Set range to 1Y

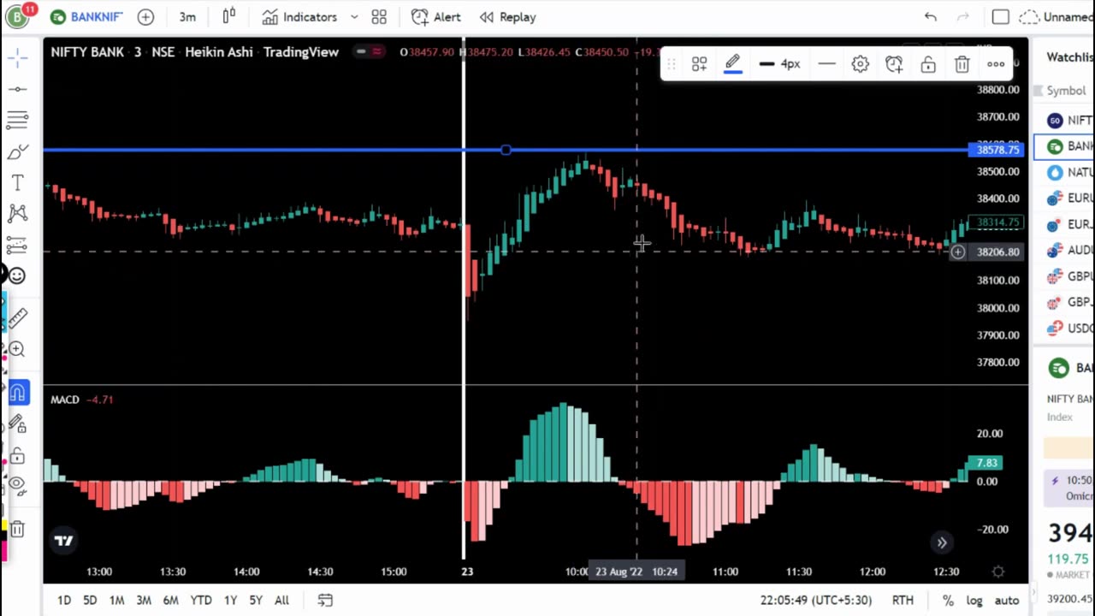click(230, 601)
